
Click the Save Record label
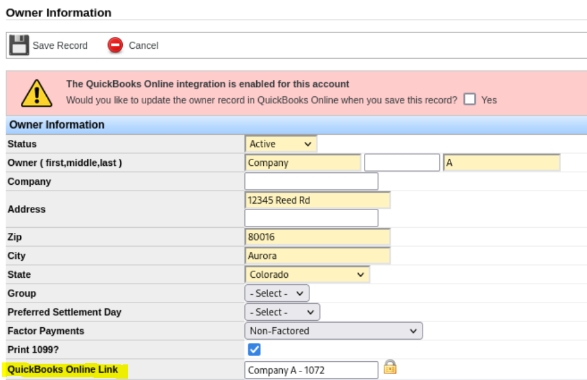(60, 46)
